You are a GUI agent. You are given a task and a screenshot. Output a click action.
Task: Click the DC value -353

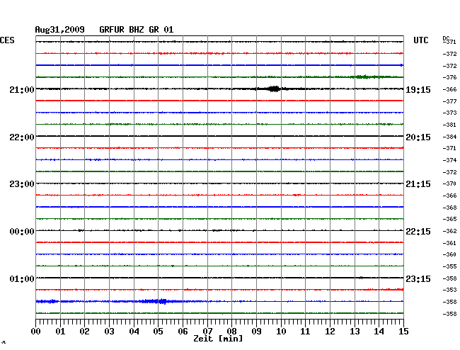pos(449,290)
